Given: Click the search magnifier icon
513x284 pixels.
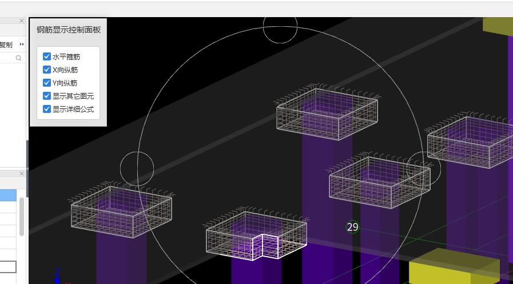Looking at the screenshot, I should click(19, 58).
